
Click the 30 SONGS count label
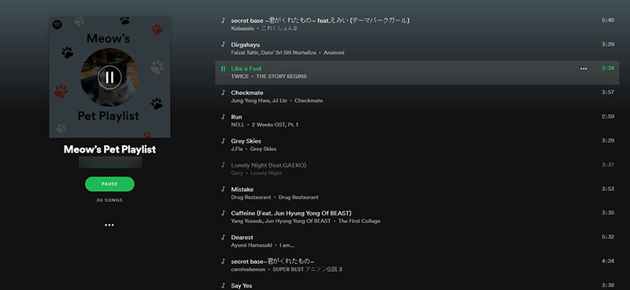click(109, 200)
